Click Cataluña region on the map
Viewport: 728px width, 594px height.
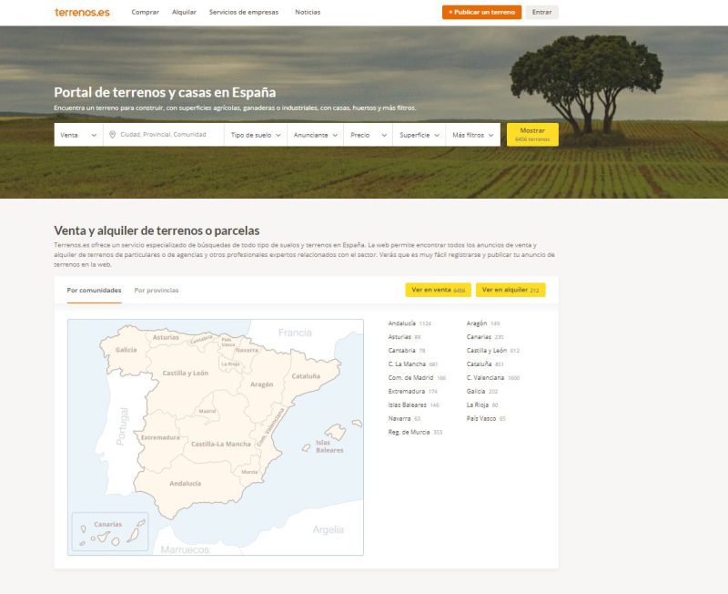305,375
